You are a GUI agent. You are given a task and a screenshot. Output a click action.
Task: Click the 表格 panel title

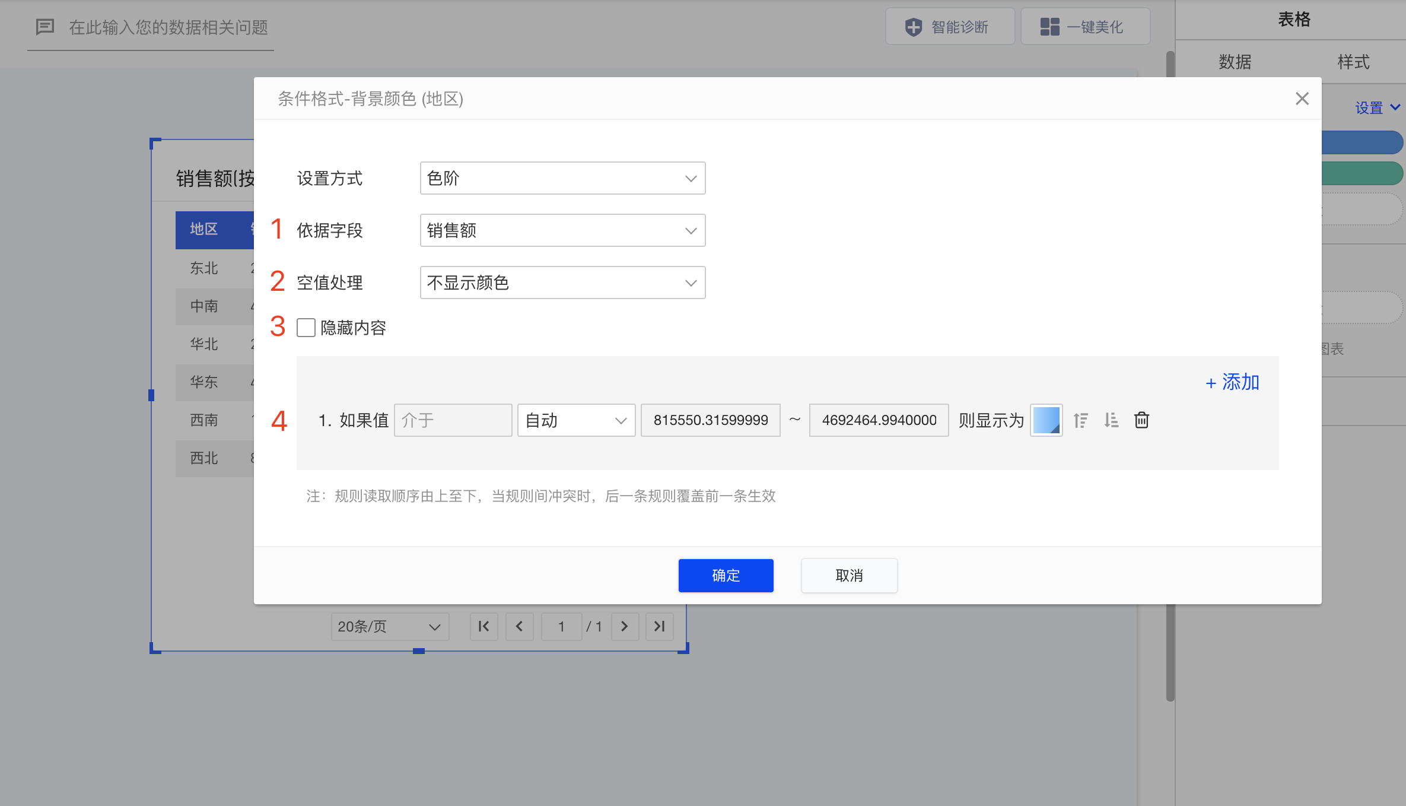tap(1294, 20)
